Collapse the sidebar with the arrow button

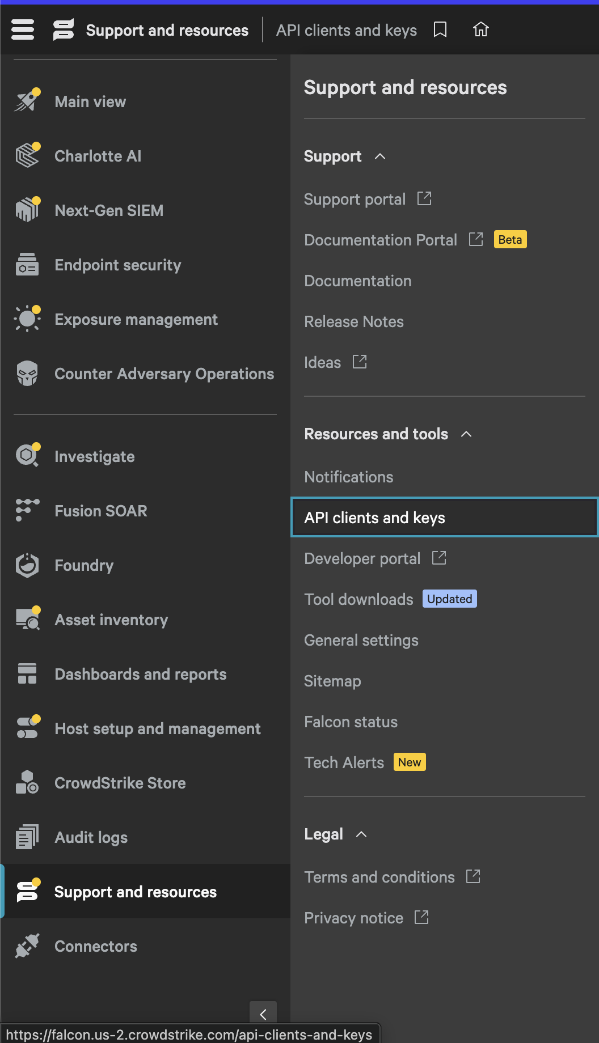pyautogui.click(x=263, y=1014)
